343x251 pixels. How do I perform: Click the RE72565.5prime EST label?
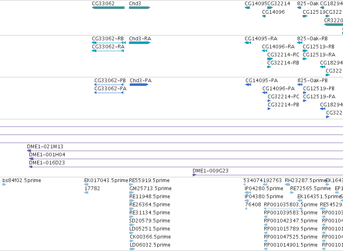pos(310,189)
